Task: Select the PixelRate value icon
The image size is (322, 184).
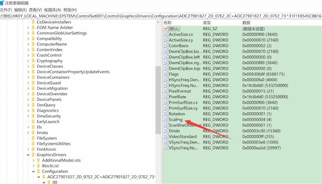Action: 166,97
